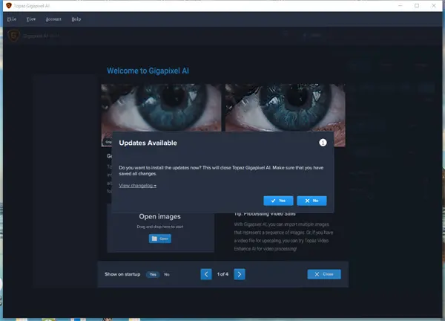The width and height of the screenshot is (445, 321).
Task: Maximize the Topaz Gigapixel AI window
Action: pyautogui.click(x=417, y=5)
